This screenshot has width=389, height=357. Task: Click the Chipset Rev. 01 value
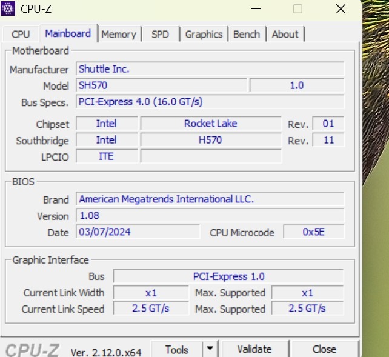tap(328, 123)
